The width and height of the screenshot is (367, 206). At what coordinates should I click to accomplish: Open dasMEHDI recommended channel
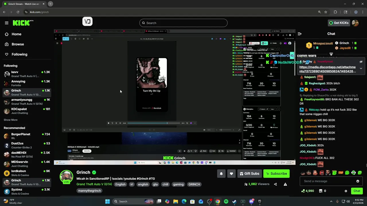(x=27, y=154)
